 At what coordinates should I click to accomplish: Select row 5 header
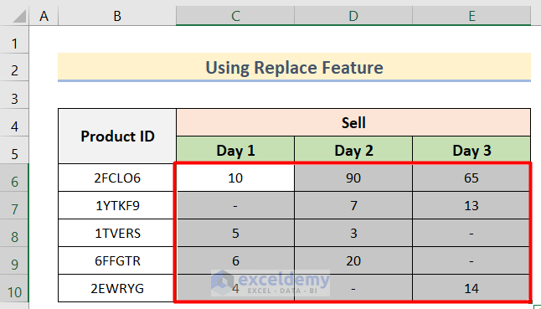pos(14,151)
